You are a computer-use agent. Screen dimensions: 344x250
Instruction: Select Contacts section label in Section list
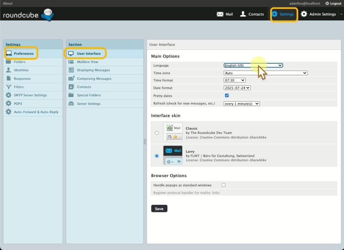click(x=84, y=87)
